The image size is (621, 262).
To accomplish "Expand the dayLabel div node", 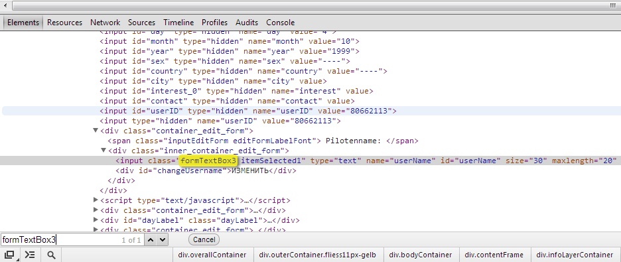I will pyautogui.click(x=96, y=220).
